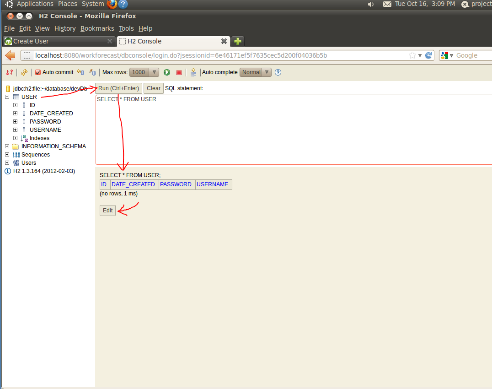This screenshot has width=492, height=389.
Task: Click the jdbc database cylinder icon
Action: 8,88
